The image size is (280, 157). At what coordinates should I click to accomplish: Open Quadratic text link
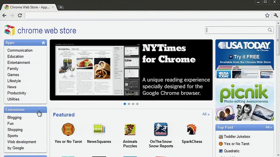click(x=232, y=151)
